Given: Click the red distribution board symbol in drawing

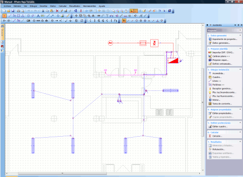Looking at the screenshot, I should pos(173,60).
